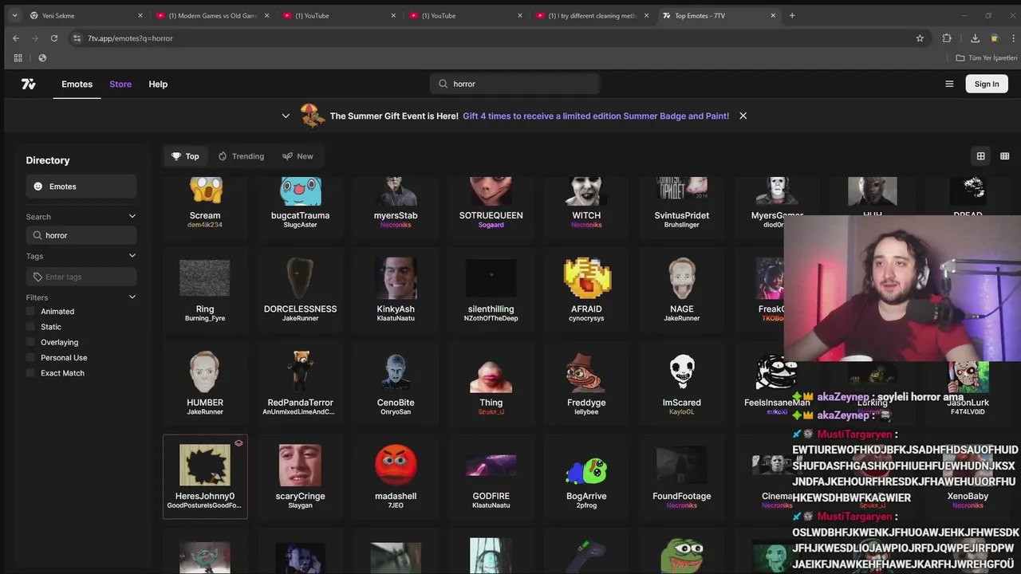Image resolution: width=1021 pixels, height=574 pixels.
Task: Click the 7TV logo icon
Action: coord(29,84)
